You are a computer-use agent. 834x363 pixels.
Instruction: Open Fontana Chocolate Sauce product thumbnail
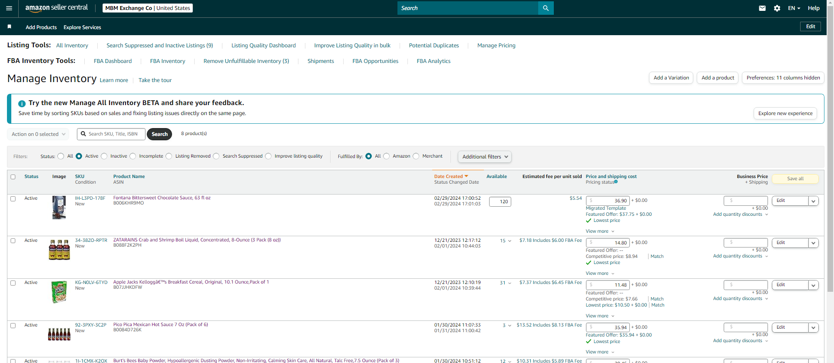click(x=59, y=207)
